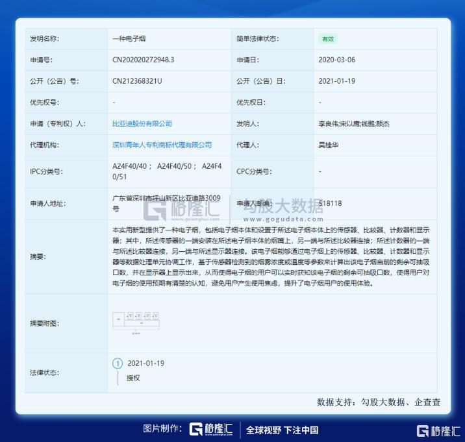Screen dimensions: 465x442
Task: Click the bottom-right corner 格隆汇 logo
Action: (438, 431)
